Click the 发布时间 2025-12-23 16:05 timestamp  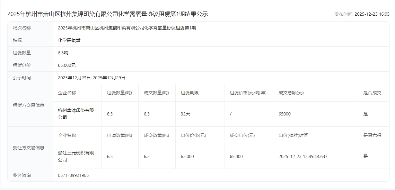click(362, 14)
